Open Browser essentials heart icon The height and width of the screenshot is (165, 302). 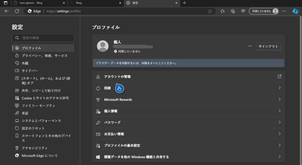click(x=243, y=11)
